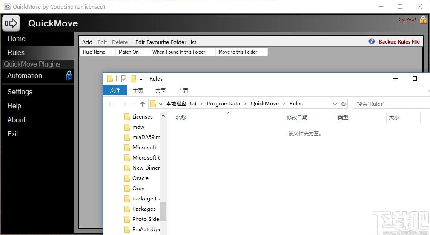Click the Rule Name column header
Viewport: 430px width, 235px height.
pyautogui.click(x=97, y=52)
